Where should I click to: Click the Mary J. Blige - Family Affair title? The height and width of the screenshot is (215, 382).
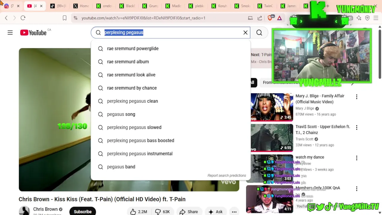(320, 99)
